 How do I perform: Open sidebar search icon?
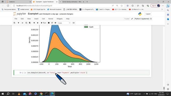168,10
